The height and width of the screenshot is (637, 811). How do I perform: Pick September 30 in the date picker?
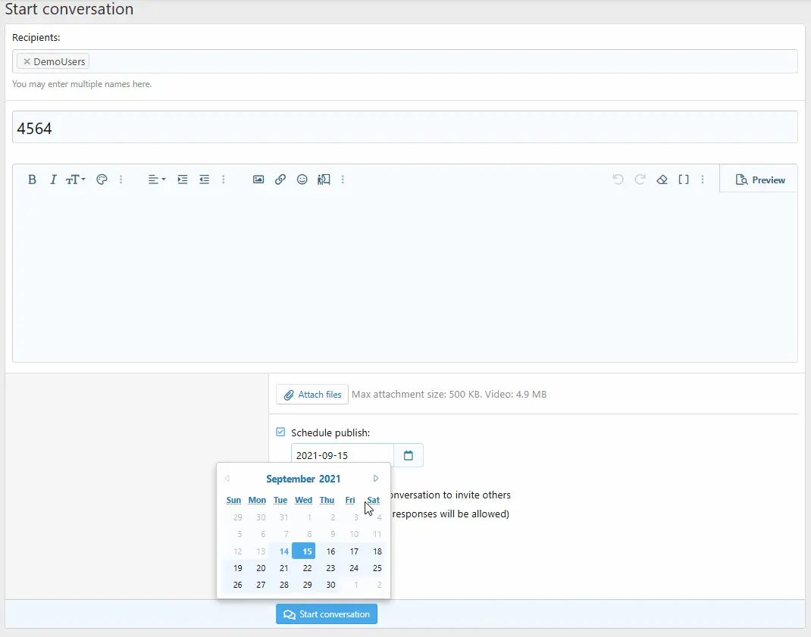click(x=330, y=585)
